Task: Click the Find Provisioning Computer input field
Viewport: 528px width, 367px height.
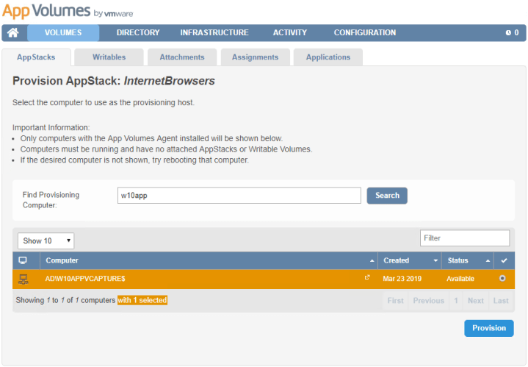Action: [239, 196]
